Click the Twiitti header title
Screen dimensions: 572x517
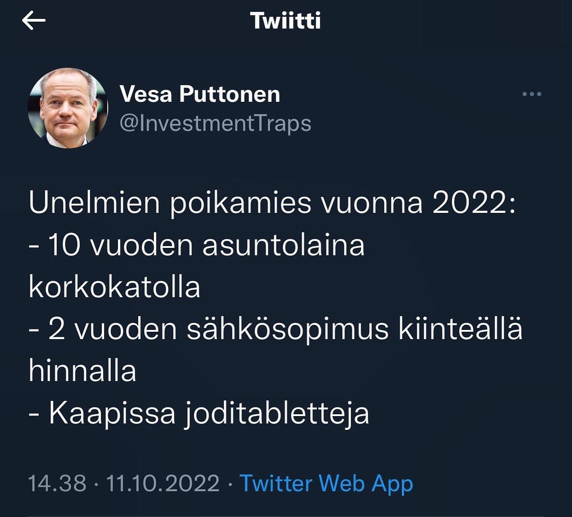coord(285,21)
